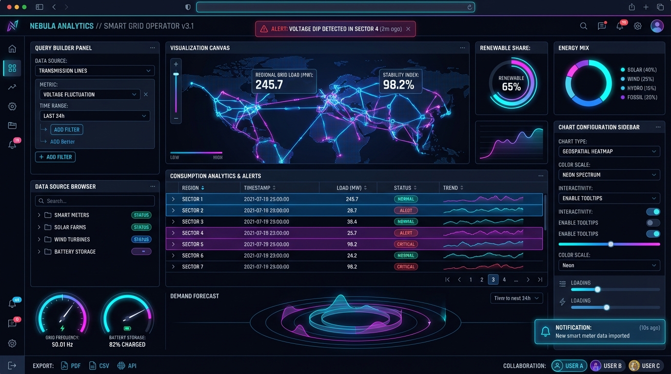Viewport: 671px width, 374px height.
Task: Go to page 4 of the table
Action: click(504, 280)
